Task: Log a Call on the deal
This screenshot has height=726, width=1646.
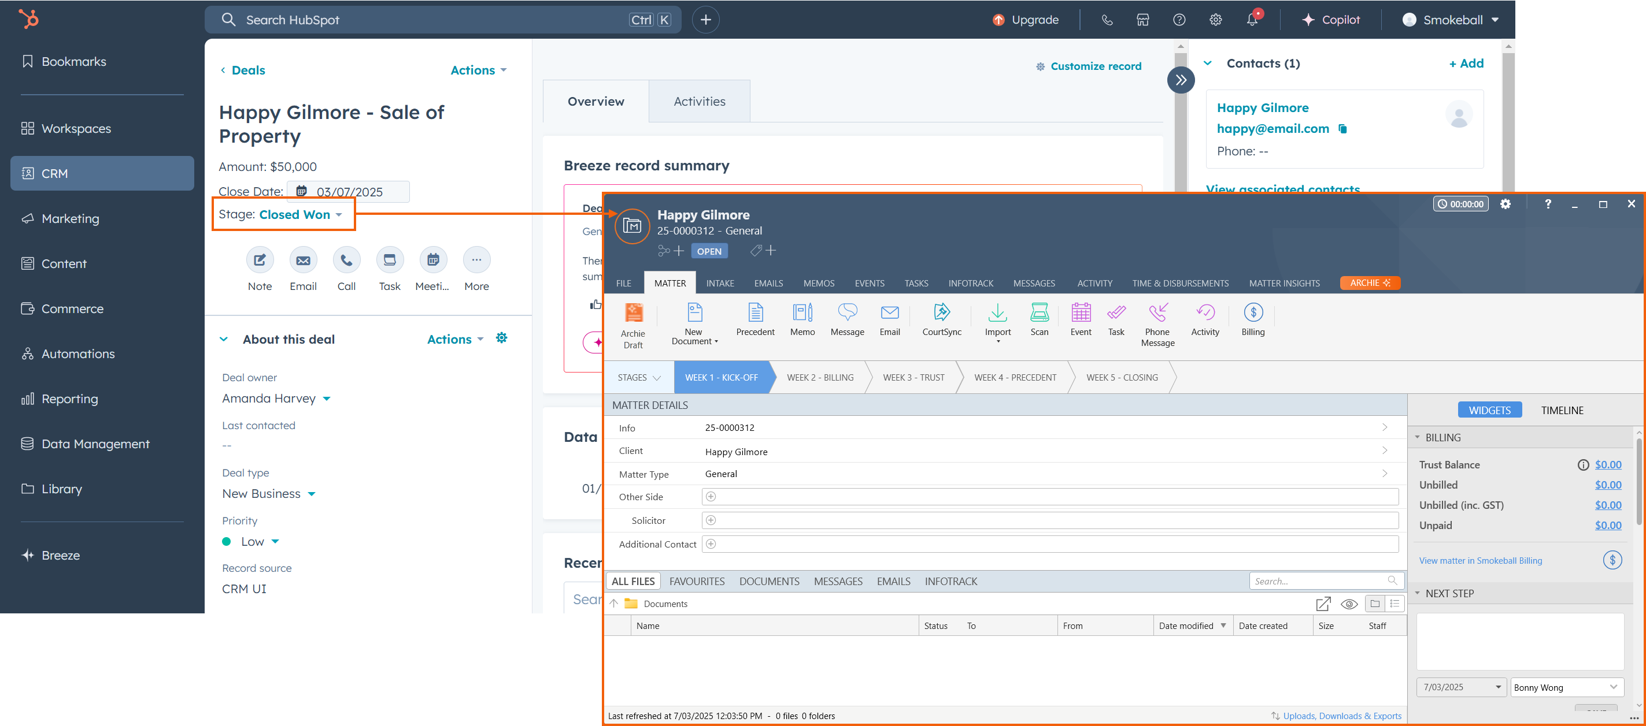Action: pyautogui.click(x=346, y=260)
